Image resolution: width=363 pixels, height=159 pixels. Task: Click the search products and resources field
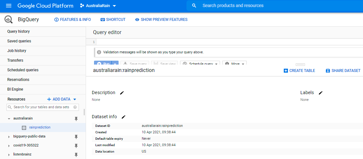274,6
